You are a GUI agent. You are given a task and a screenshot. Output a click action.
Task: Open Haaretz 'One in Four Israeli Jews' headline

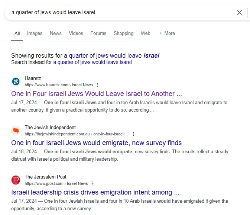click(x=97, y=94)
